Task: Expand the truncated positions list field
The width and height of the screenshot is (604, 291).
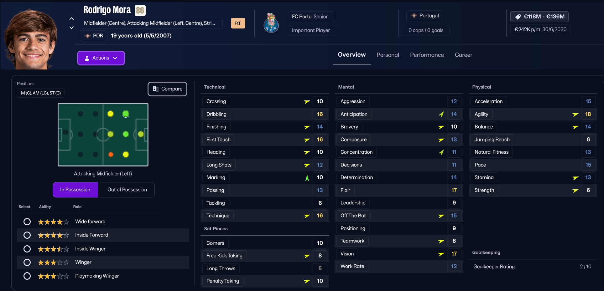Action: 151,23
